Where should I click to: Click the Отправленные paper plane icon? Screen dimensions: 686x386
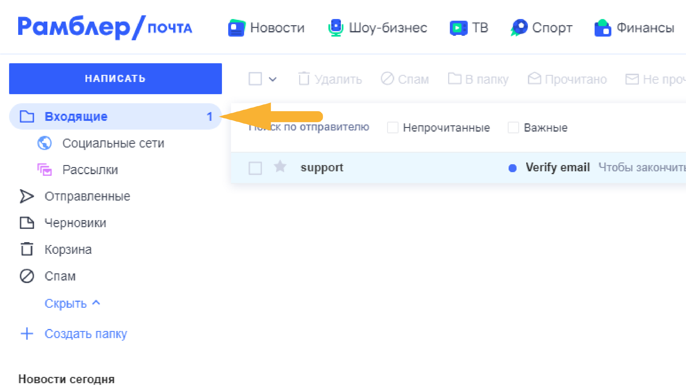(26, 196)
